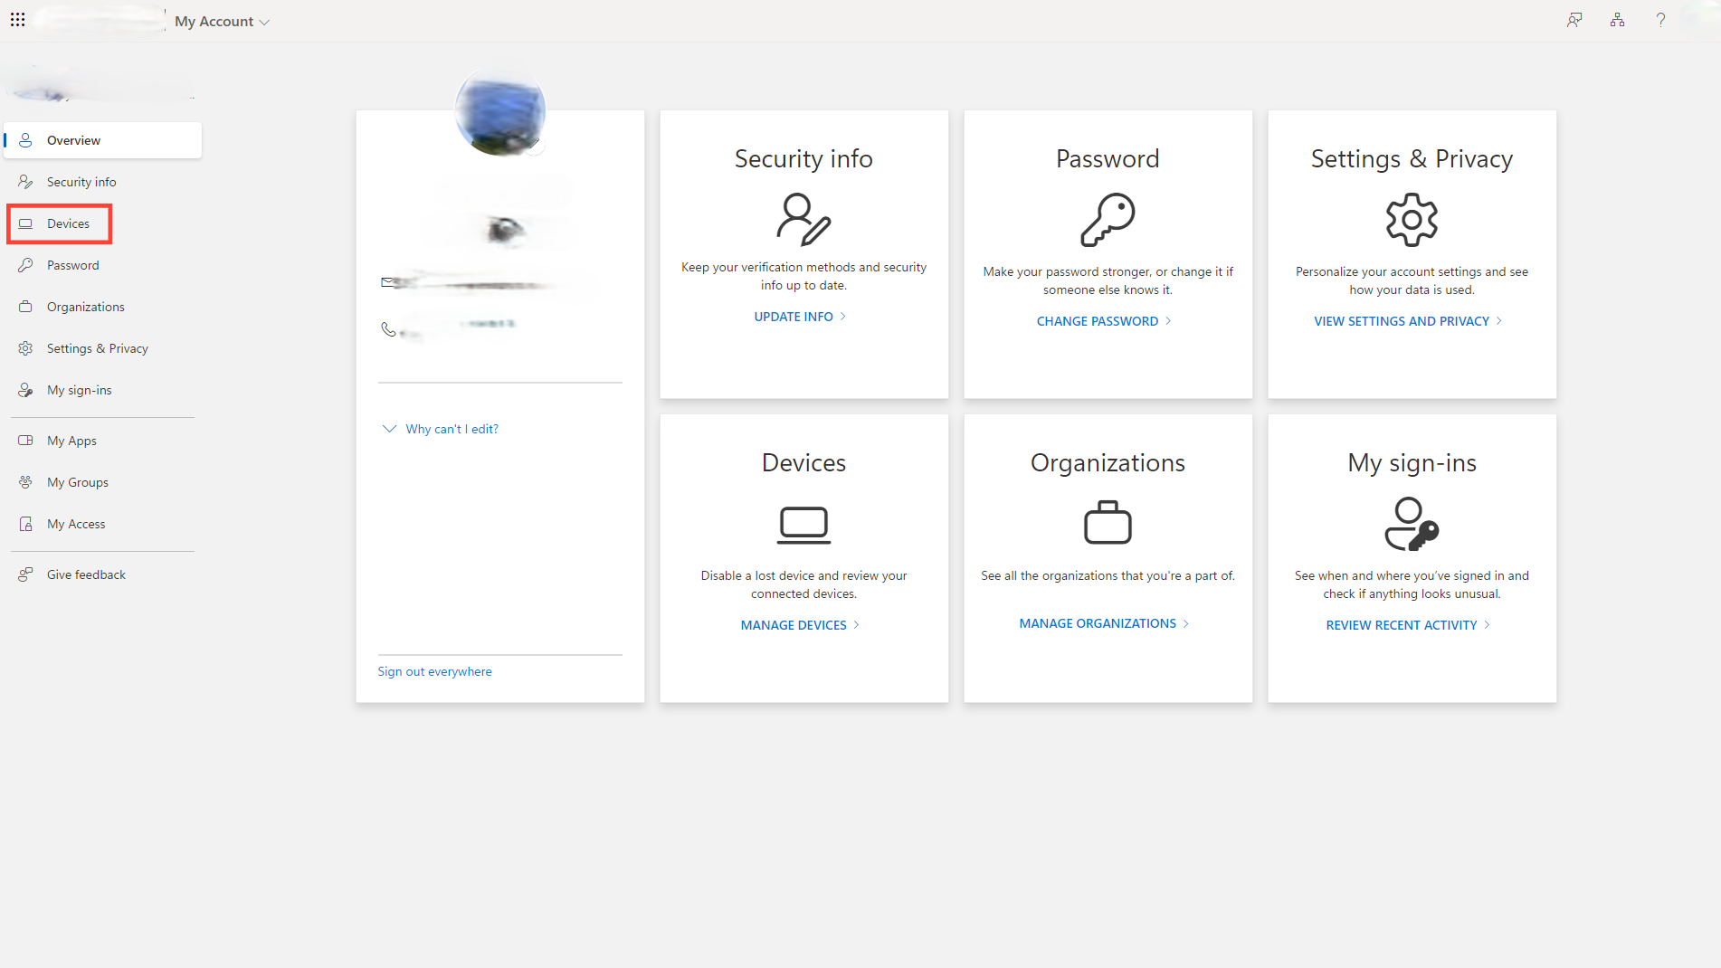This screenshot has width=1721, height=968.
Task: Select Organizations in the sidebar
Action: pyautogui.click(x=103, y=307)
